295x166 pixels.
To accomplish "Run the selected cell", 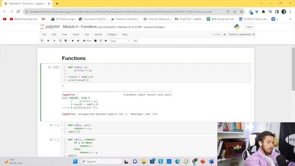I will tap(87, 41).
